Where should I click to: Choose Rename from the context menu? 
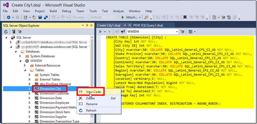pyautogui.click(x=99, y=104)
